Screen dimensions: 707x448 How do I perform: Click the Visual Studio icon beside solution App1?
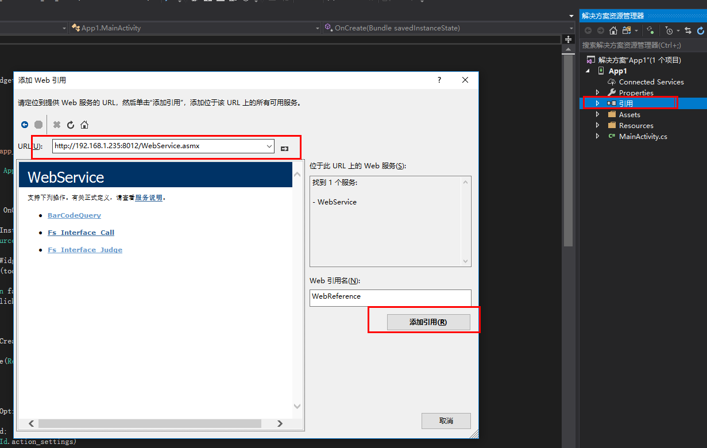[x=590, y=60]
